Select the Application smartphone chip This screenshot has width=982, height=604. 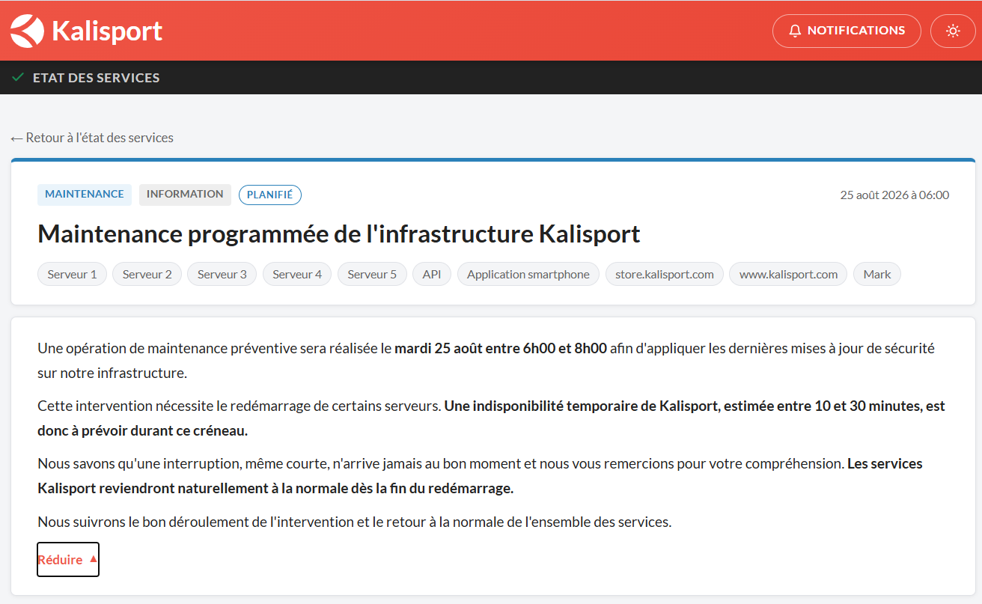coord(528,275)
